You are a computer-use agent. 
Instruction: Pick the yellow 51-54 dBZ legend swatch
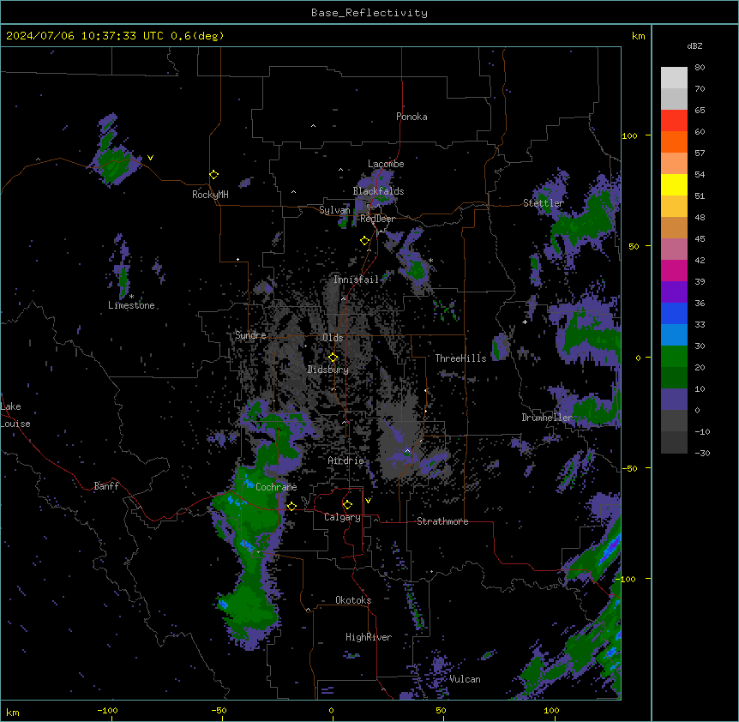point(674,184)
